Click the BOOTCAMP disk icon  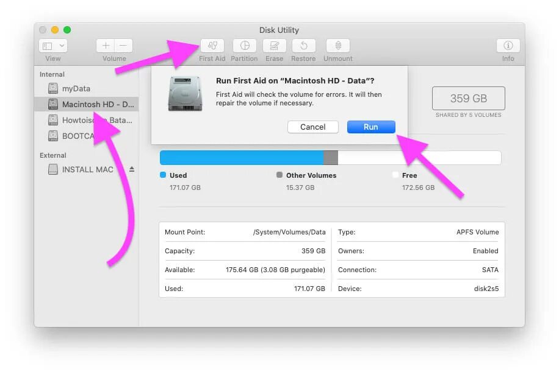52,136
